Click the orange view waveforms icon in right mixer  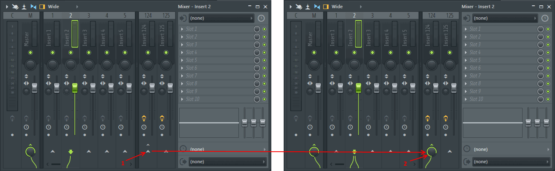pos(326,7)
